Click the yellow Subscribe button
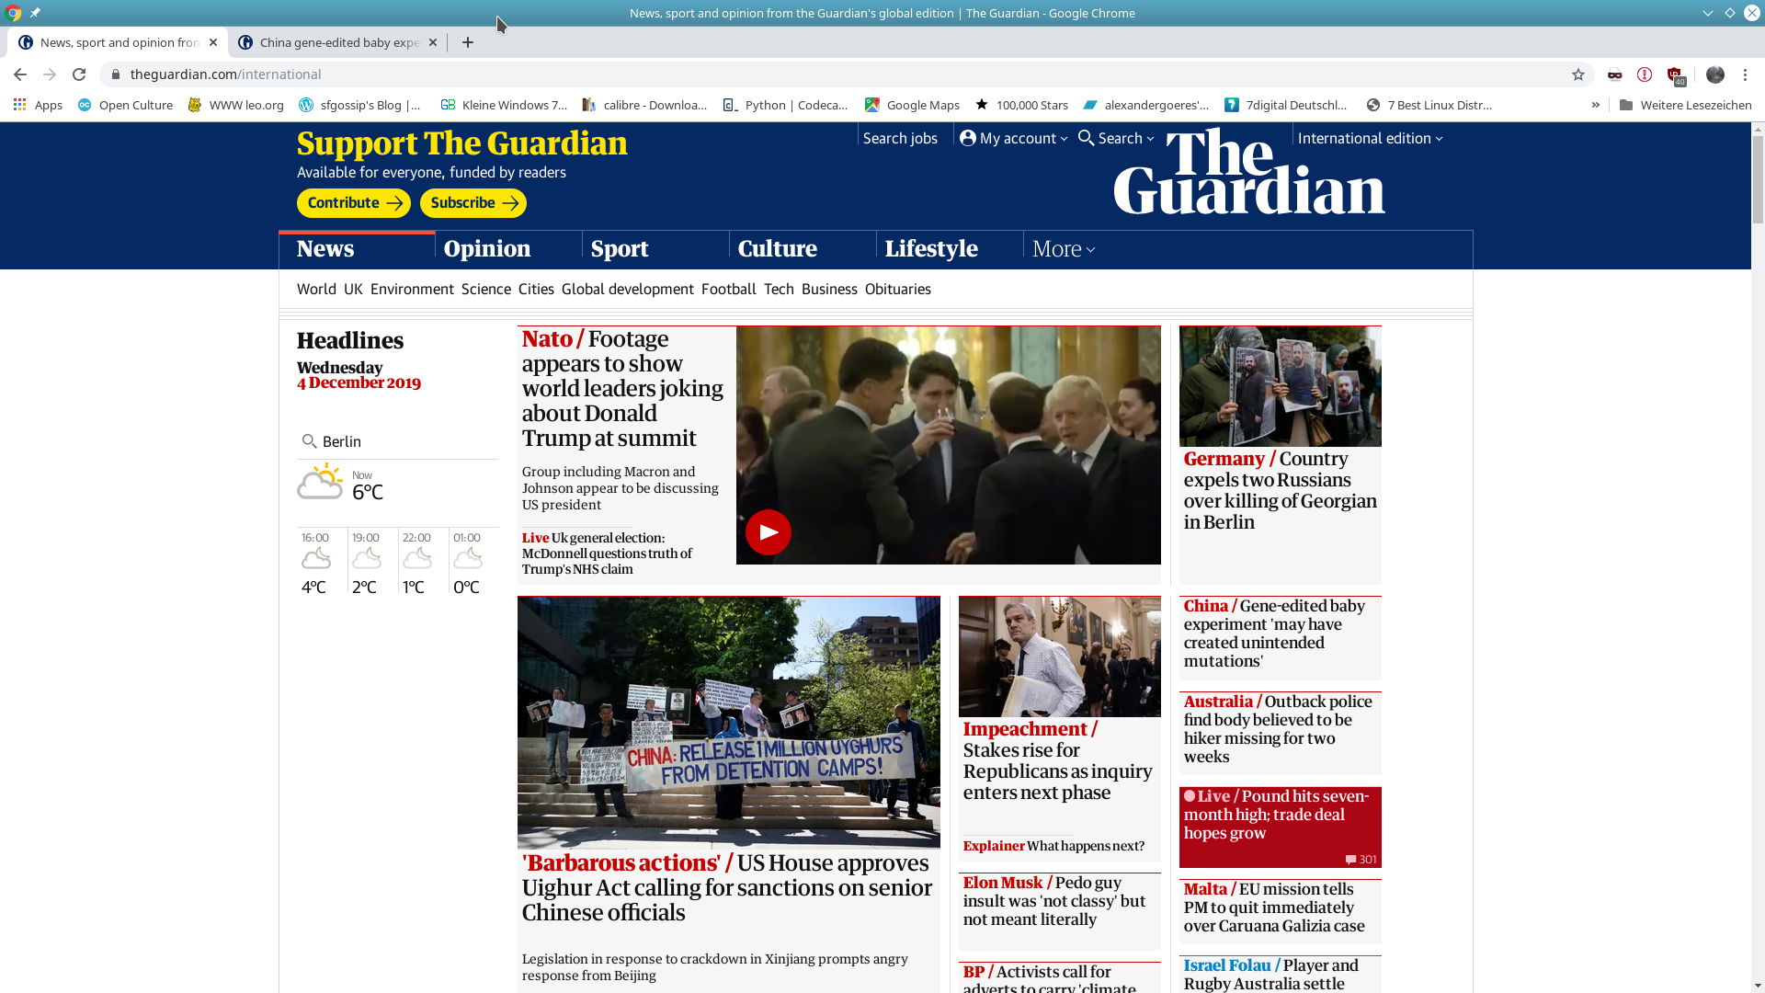The width and height of the screenshot is (1765, 993). 473,203
